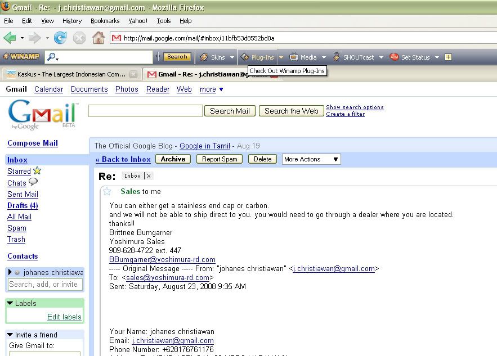This screenshot has height=356, width=497.
Task: Archive this conversation
Action: point(173,159)
